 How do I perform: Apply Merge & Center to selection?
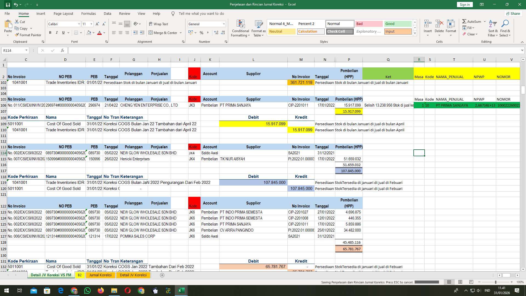tap(164, 33)
